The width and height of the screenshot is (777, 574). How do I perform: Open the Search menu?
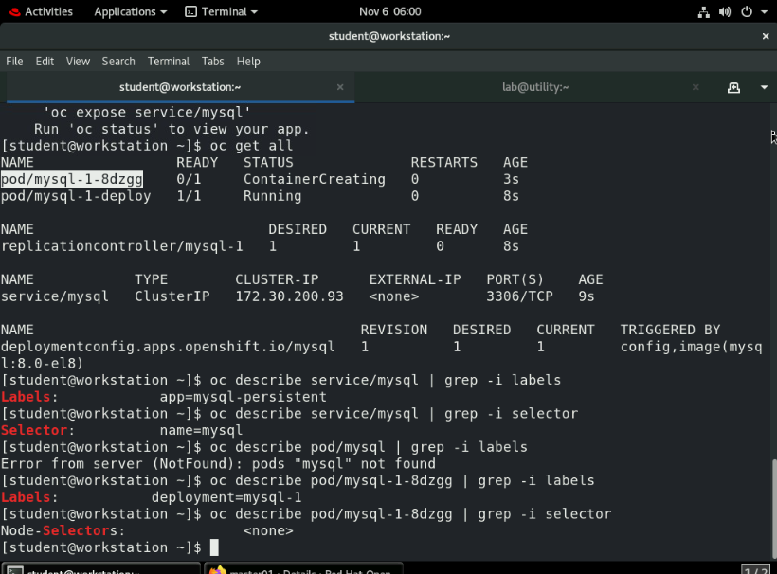point(118,61)
